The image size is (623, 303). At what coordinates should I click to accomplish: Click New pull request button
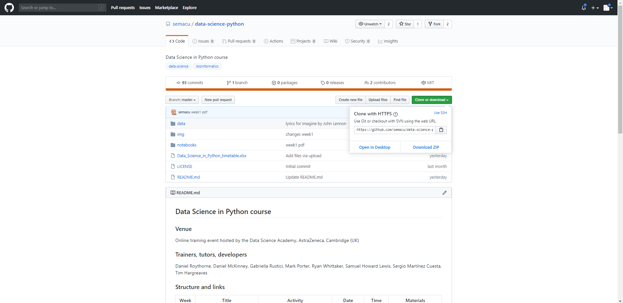[218, 100]
